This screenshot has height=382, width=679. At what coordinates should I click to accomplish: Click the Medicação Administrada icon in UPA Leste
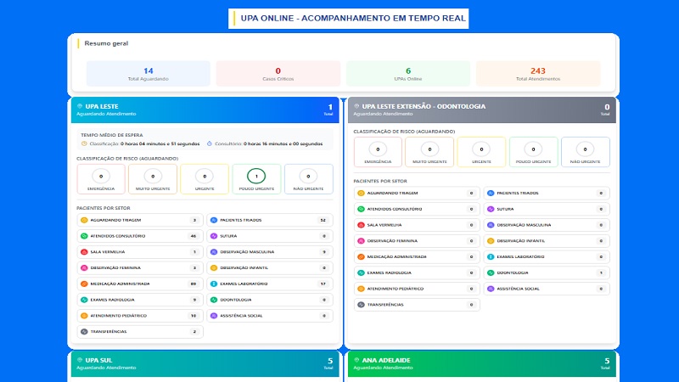84,284
